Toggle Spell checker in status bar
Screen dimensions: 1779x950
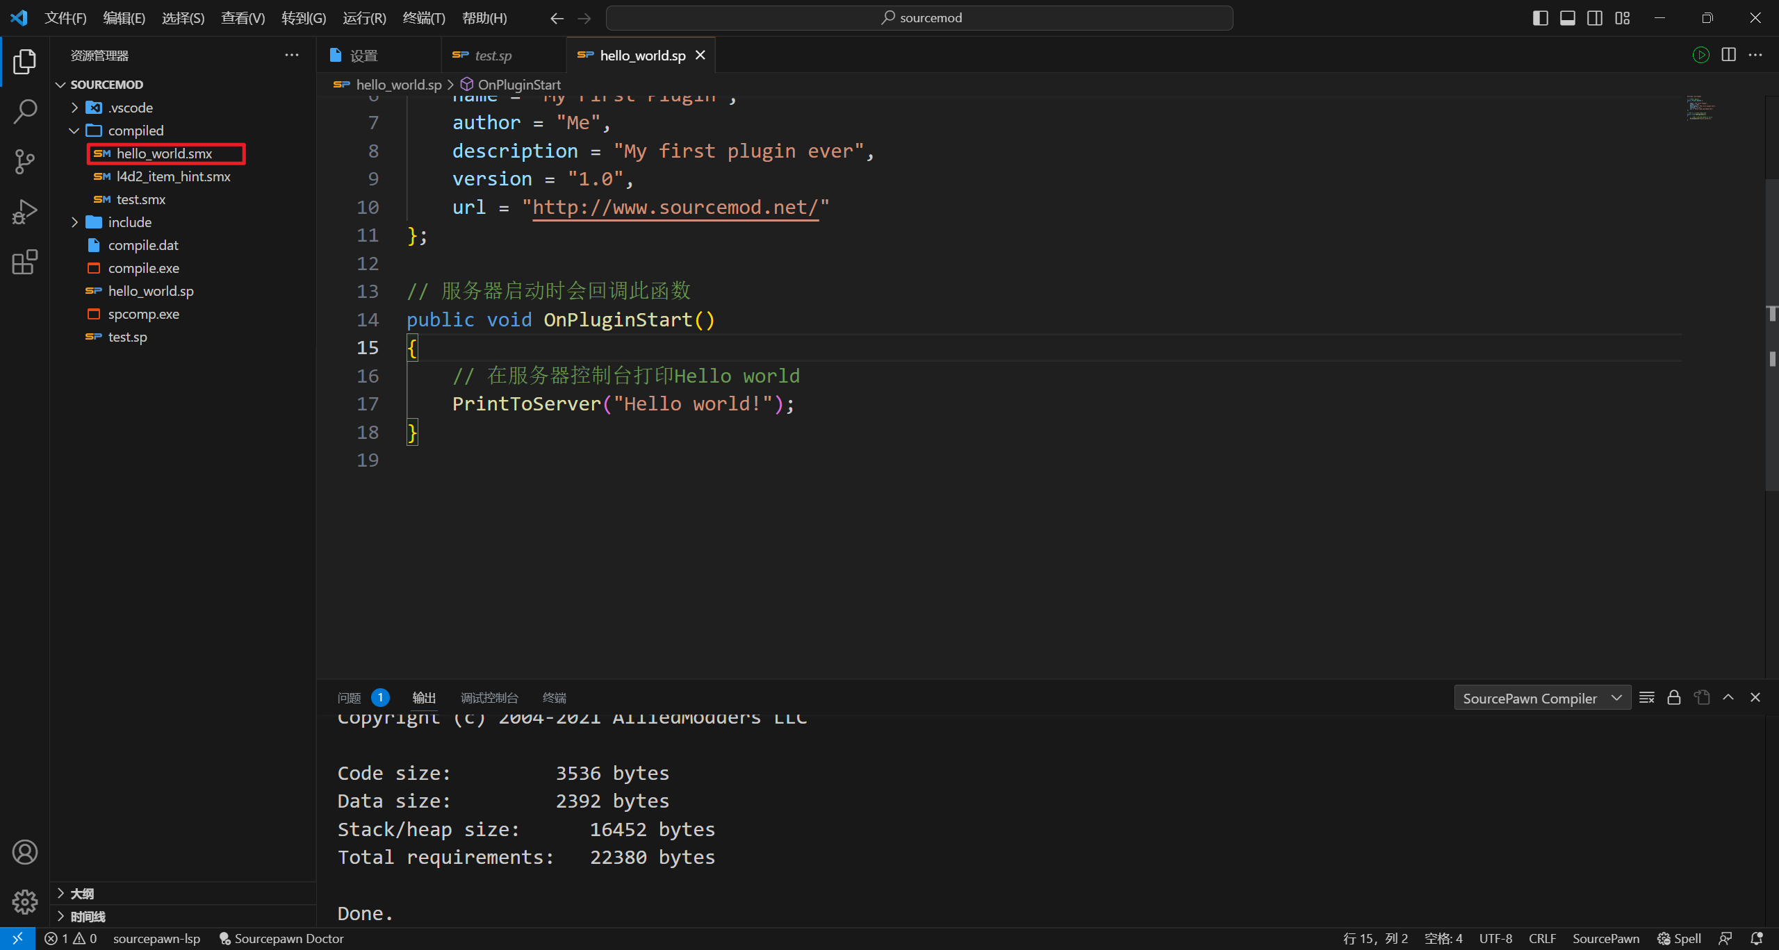pos(1679,938)
